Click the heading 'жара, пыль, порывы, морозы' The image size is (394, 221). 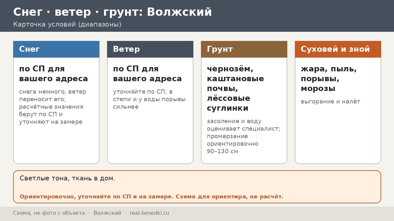click(x=329, y=79)
